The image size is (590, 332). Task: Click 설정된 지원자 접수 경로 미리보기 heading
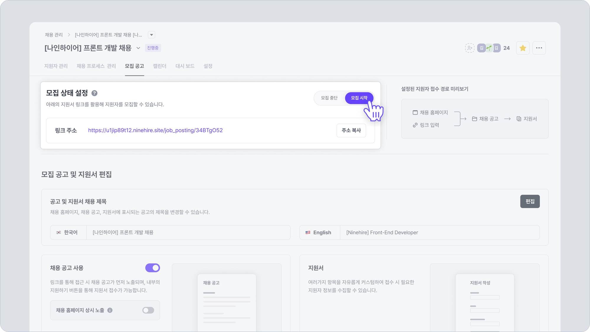[435, 89]
